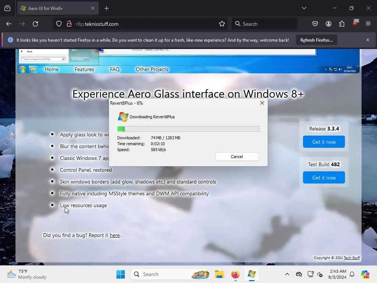Click Get it now for Test Build 482
Screen dimensions: 377x283
click(x=324, y=177)
